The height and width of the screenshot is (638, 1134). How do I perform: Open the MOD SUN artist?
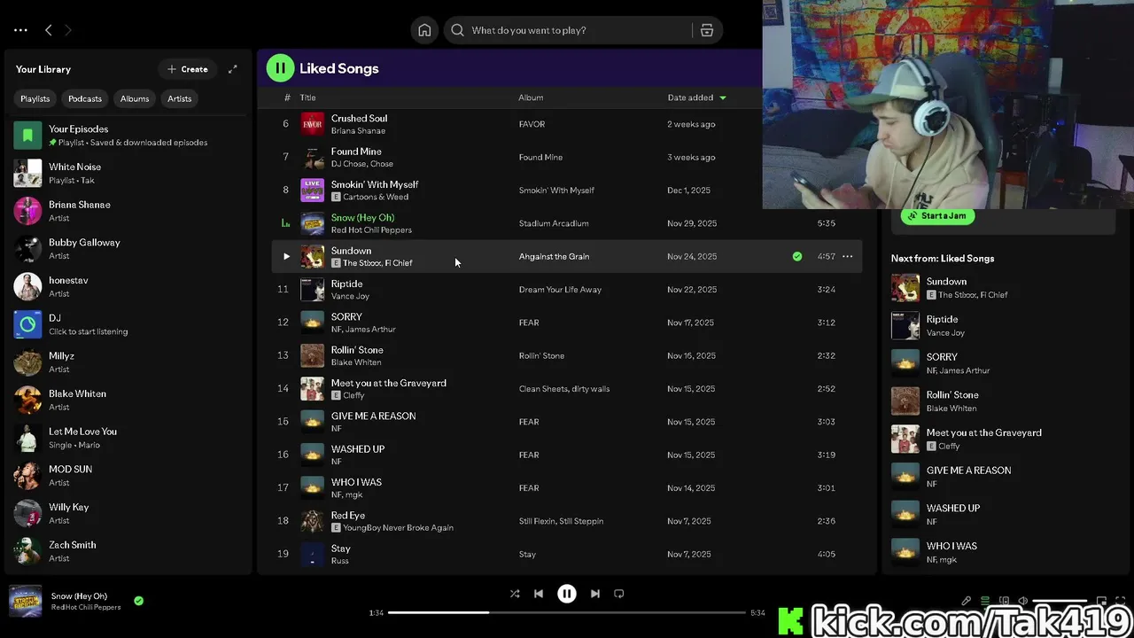pyautogui.click(x=128, y=476)
